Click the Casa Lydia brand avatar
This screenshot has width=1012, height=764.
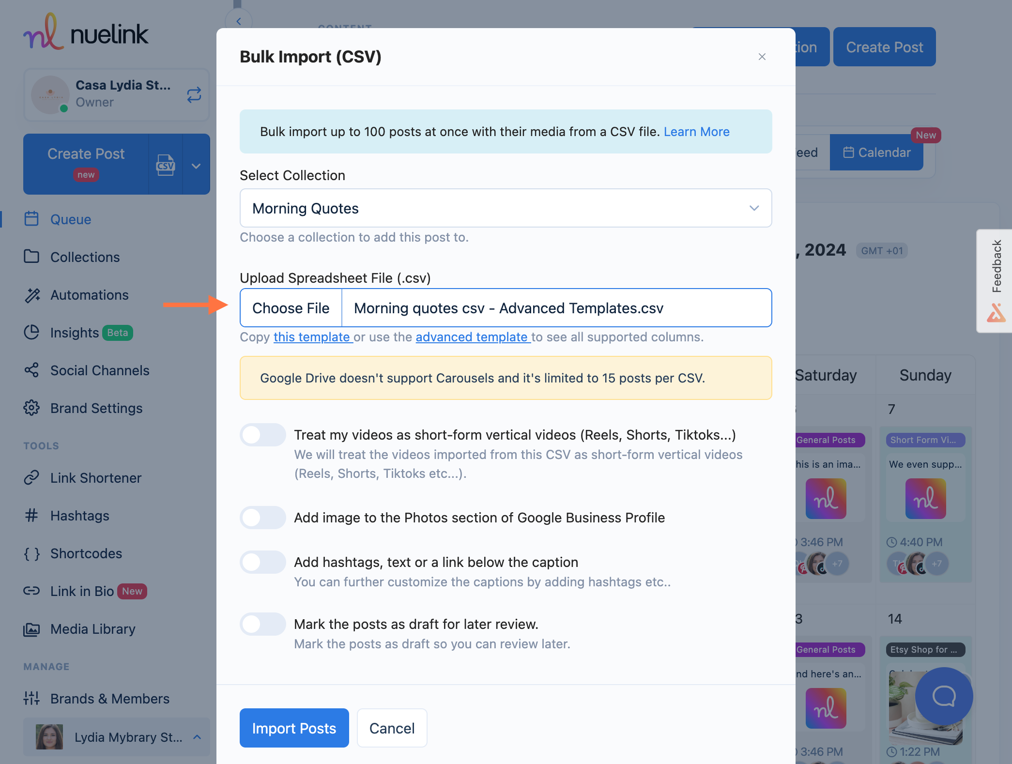click(x=50, y=95)
